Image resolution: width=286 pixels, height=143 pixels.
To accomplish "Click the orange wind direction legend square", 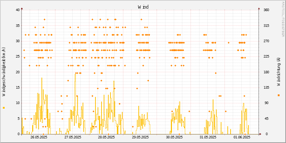I will tap(278, 95).
